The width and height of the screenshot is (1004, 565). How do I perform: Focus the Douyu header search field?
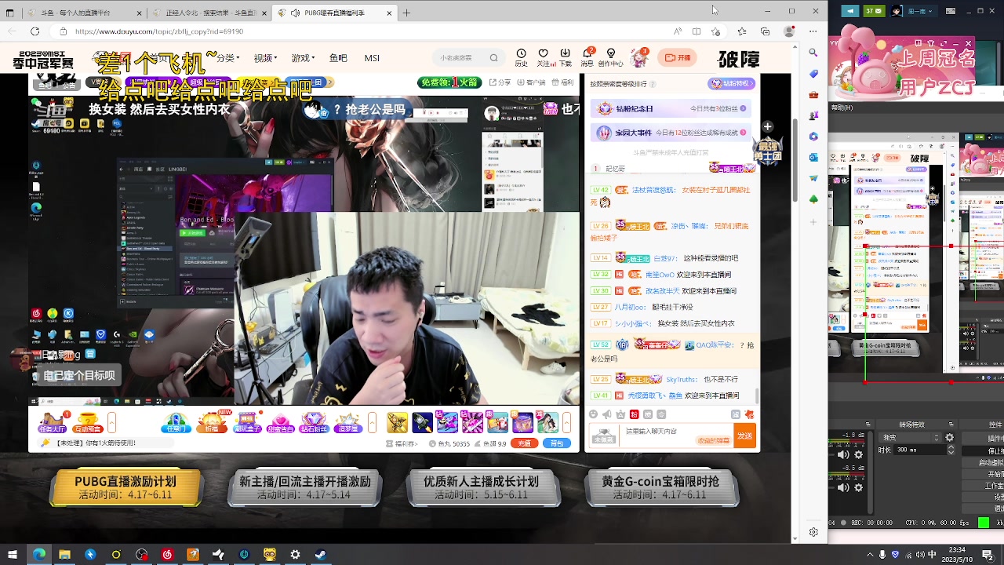pyautogui.click(x=467, y=57)
